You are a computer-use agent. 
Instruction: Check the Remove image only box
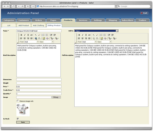coord(18,101)
